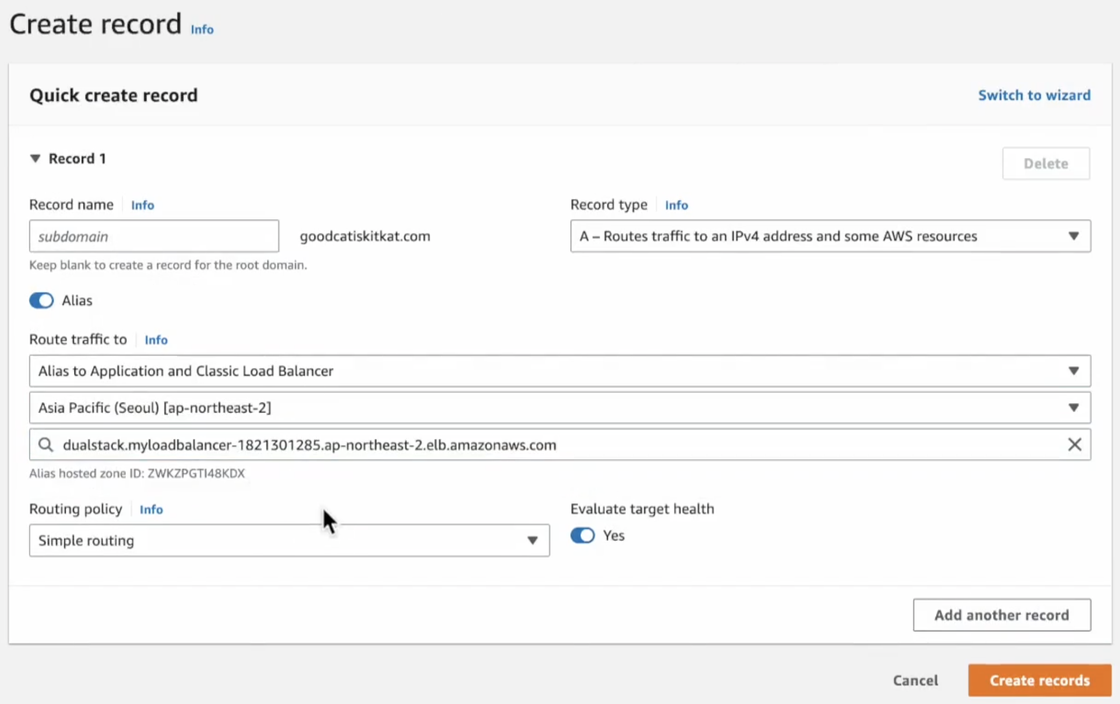Click Switch to wizard link
This screenshot has height=704, width=1120.
pyautogui.click(x=1034, y=95)
